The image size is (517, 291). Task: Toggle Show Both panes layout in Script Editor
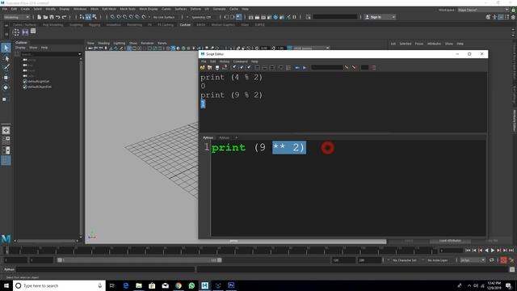[271, 68]
